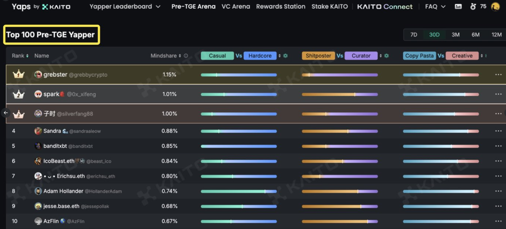Click Sandra's avatar
The height and width of the screenshot is (229, 506).
(x=38, y=131)
